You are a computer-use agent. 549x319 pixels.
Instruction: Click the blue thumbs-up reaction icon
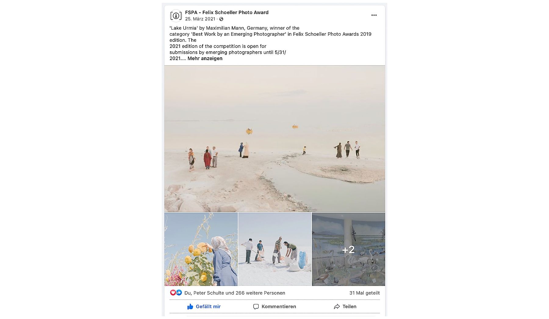[x=179, y=293]
